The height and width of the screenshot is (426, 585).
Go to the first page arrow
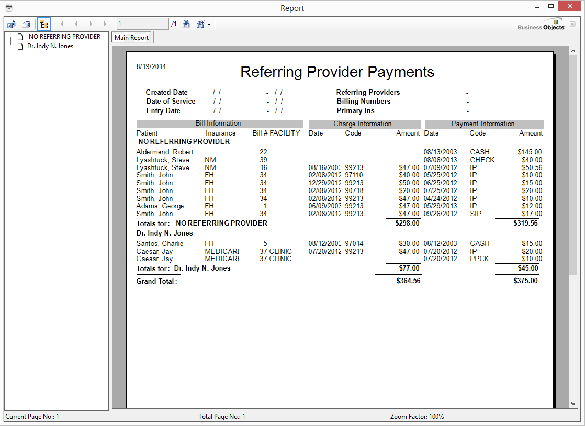pos(61,24)
